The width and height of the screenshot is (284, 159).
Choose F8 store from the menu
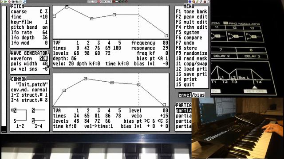coord(186,48)
